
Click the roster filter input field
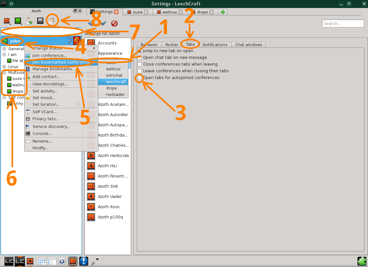(x=41, y=31)
